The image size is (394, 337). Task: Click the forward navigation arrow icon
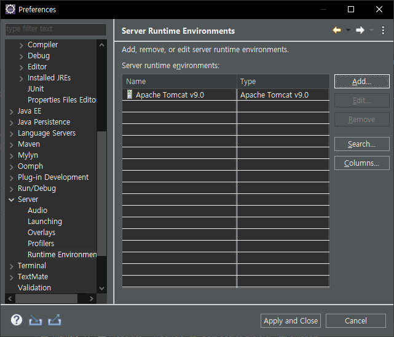(x=360, y=30)
